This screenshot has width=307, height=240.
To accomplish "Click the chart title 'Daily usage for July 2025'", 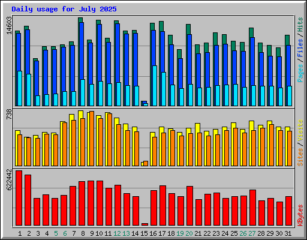I will click(64, 9).
